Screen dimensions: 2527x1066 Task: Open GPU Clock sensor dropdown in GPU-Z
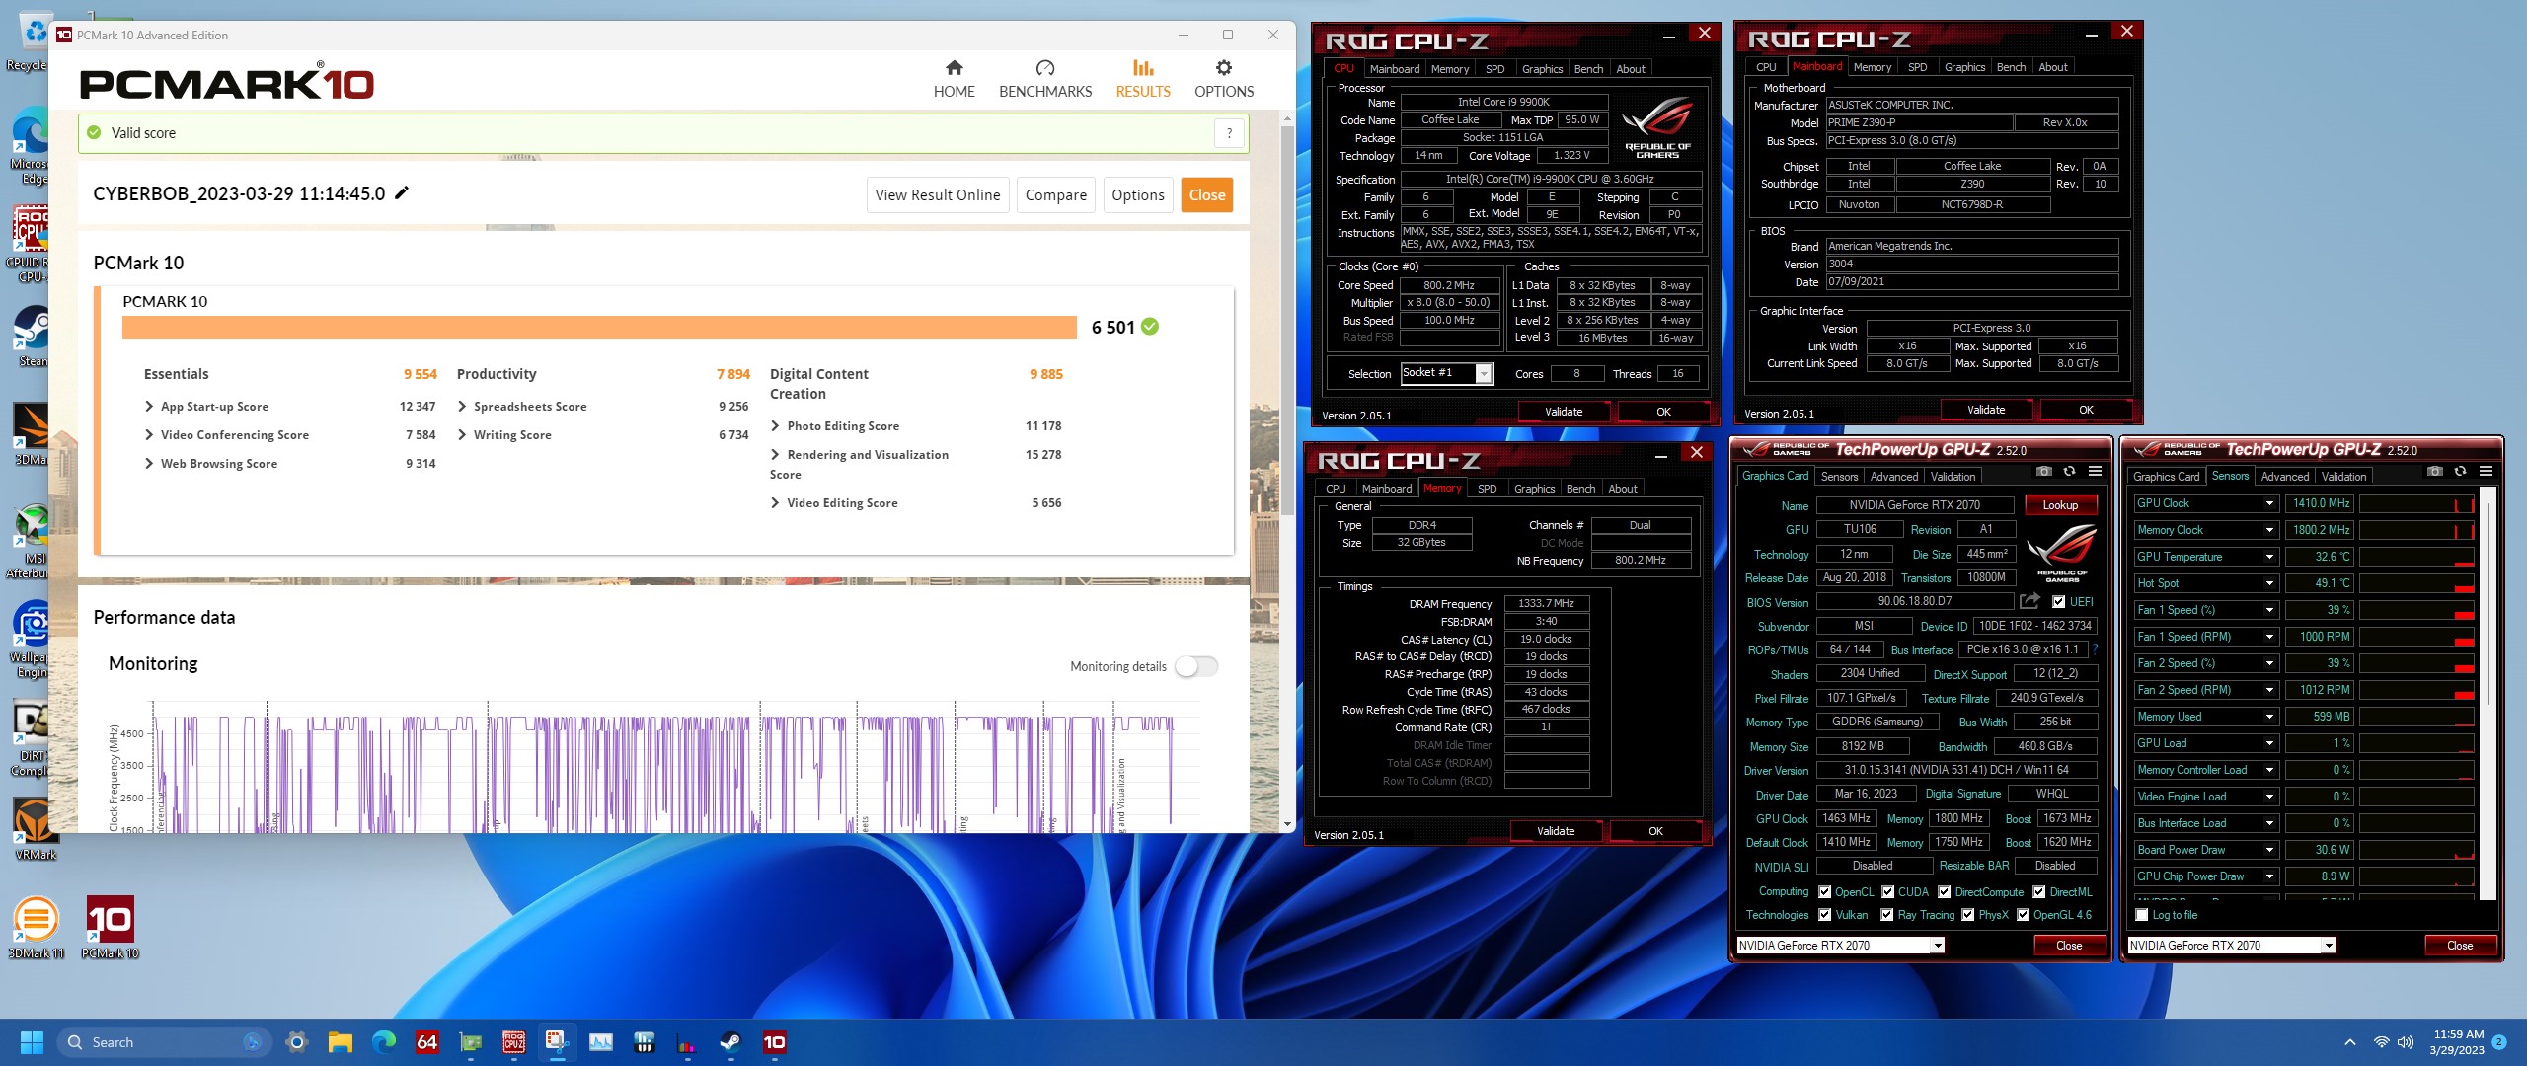tap(2269, 503)
